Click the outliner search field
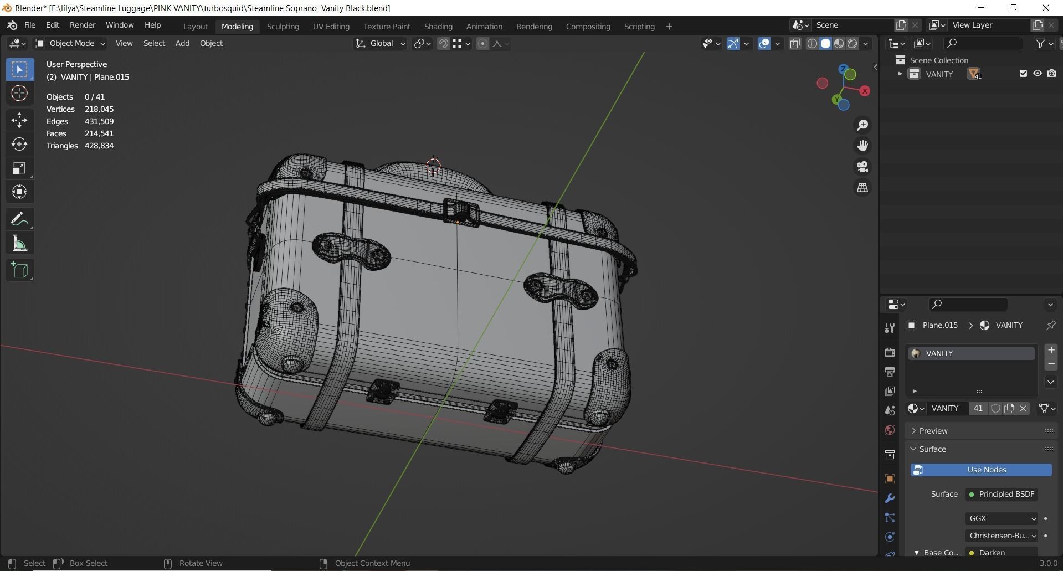 tap(983, 43)
